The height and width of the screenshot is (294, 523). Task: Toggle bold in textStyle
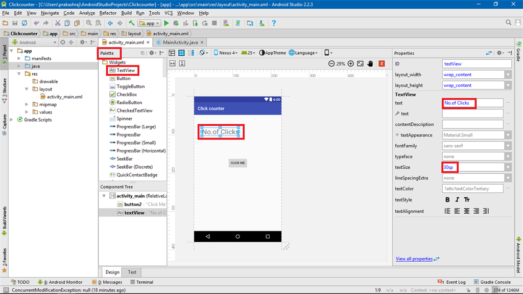coord(448,200)
